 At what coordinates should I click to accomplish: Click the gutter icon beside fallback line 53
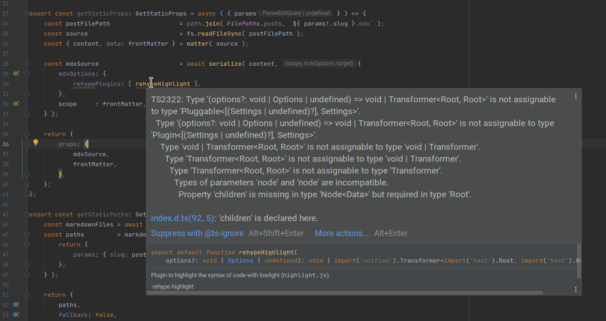click(16, 315)
